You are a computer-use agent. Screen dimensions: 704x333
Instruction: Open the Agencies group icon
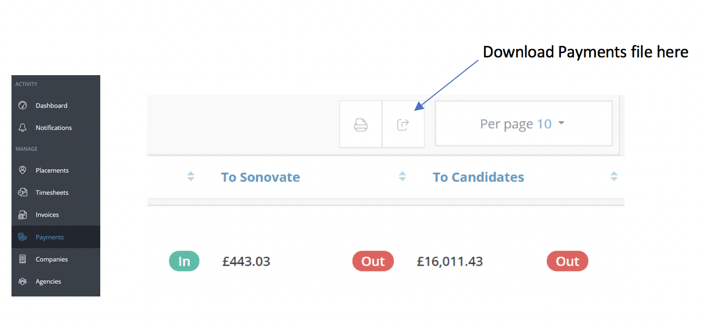coord(22,282)
